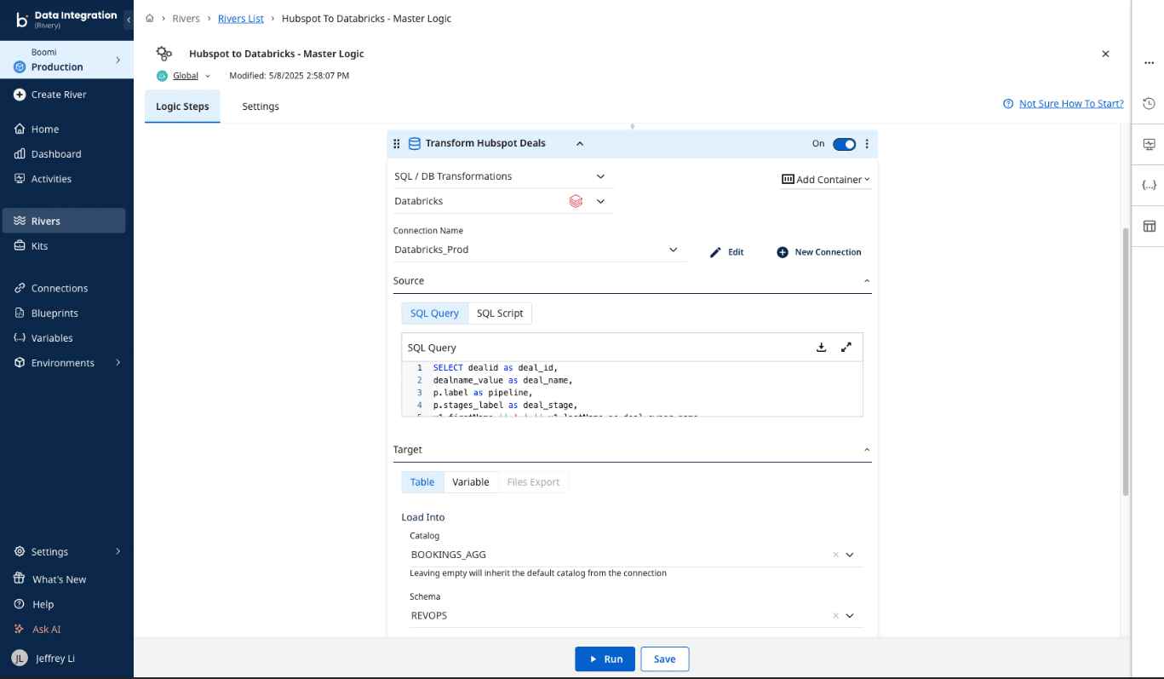1164x679 pixels.
Task: Click the Home icon in sidebar
Action: [x=20, y=129]
